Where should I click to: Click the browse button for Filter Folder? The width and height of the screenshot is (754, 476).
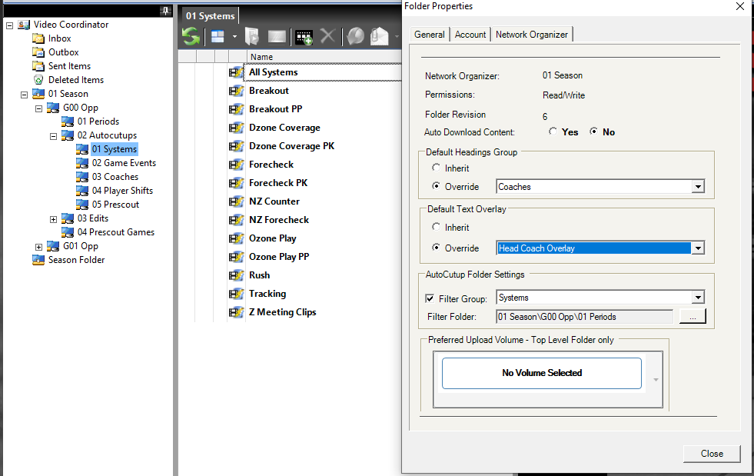click(x=693, y=316)
